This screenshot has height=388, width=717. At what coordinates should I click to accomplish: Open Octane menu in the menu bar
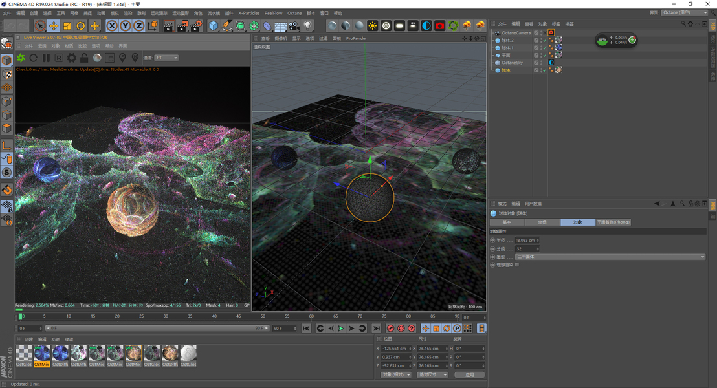[294, 13]
